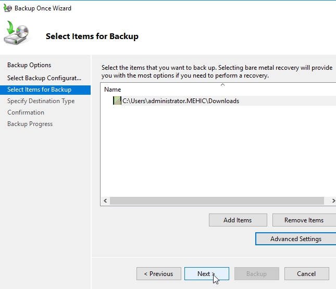This screenshot has width=336, height=289.
Task: Go to the Backup Options step
Action: 29,65
